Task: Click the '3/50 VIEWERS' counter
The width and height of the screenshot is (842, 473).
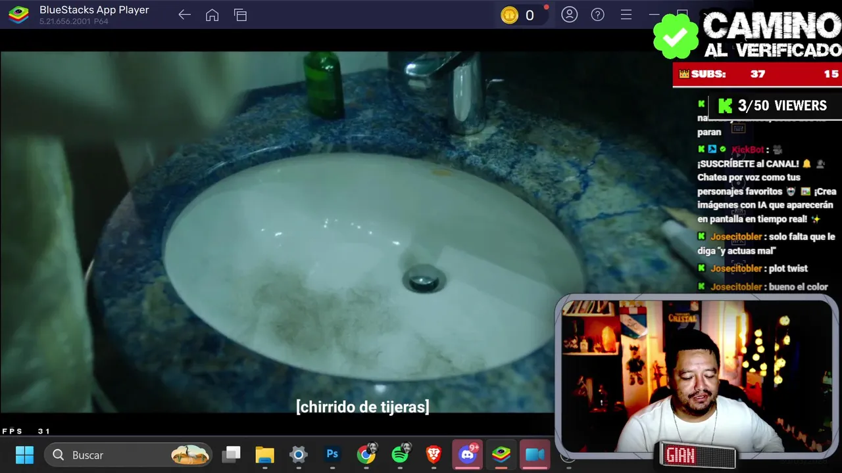Action: 774,106
